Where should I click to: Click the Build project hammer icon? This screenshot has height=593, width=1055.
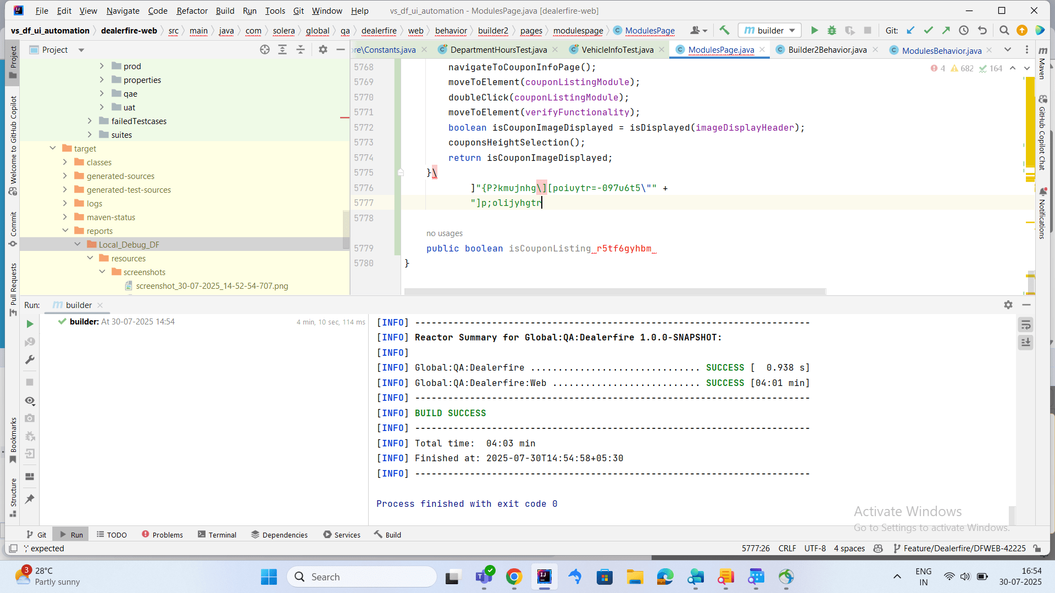(x=724, y=31)
